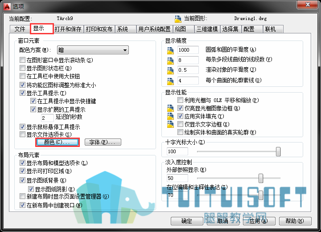The width and height of the screenshot is (321, 232).
Task: Switch to the 绘图 tab
Action: 184,29
